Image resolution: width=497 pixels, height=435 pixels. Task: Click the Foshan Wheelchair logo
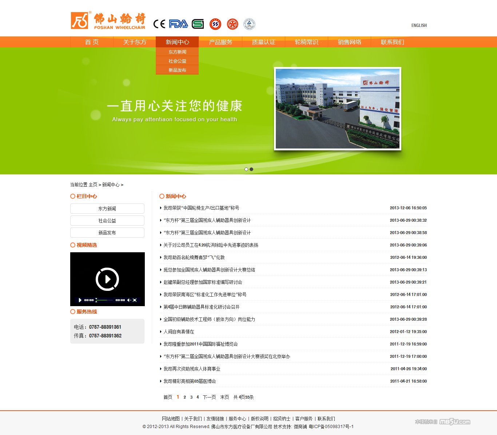click(108, 21)
